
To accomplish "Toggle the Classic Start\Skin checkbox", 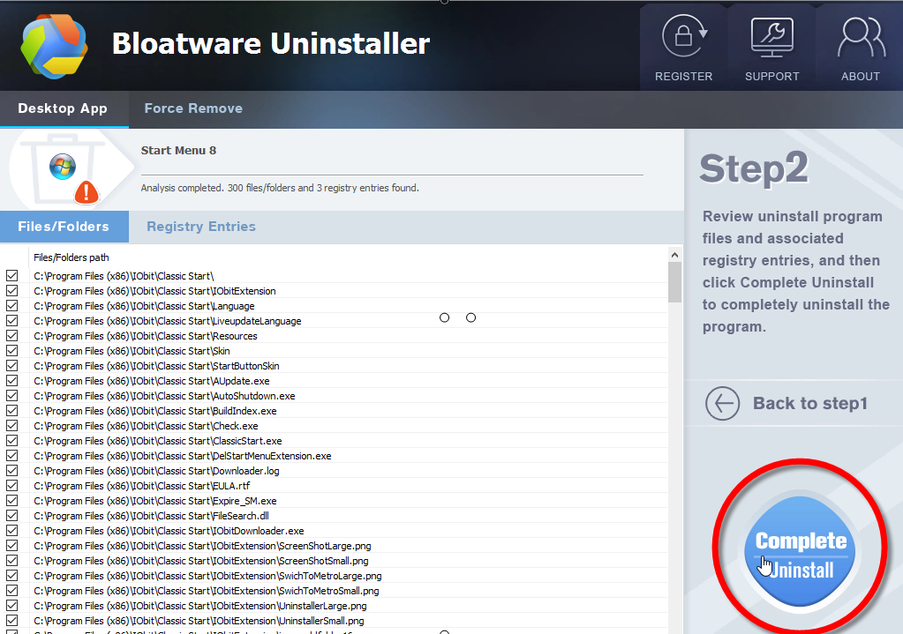I will click(12, 350).
